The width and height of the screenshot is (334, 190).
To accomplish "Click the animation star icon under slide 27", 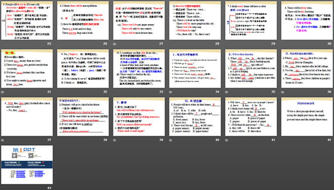I will [115, 44].
